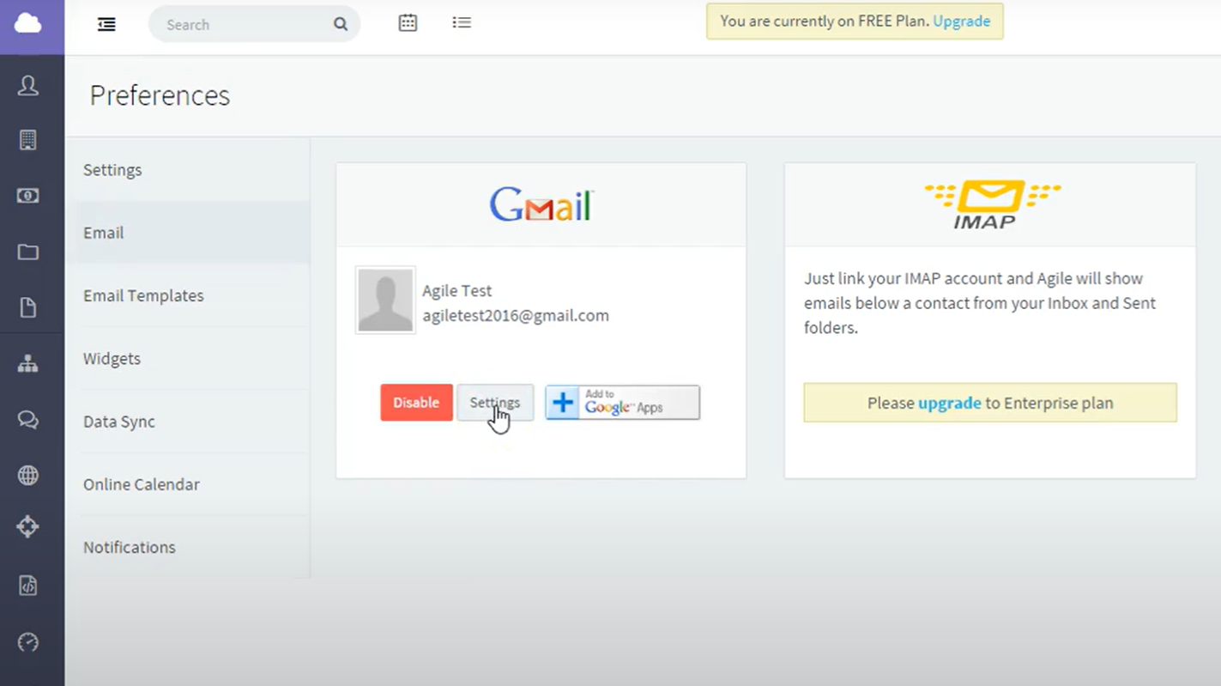
Task: Open Contacts person icon in sidebar
Action: pyautogui.click(x=28, y=85)
